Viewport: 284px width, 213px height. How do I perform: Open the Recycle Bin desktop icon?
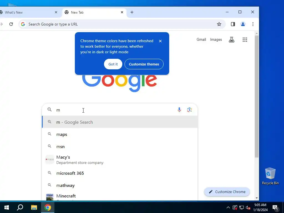(x=270, y=176)
